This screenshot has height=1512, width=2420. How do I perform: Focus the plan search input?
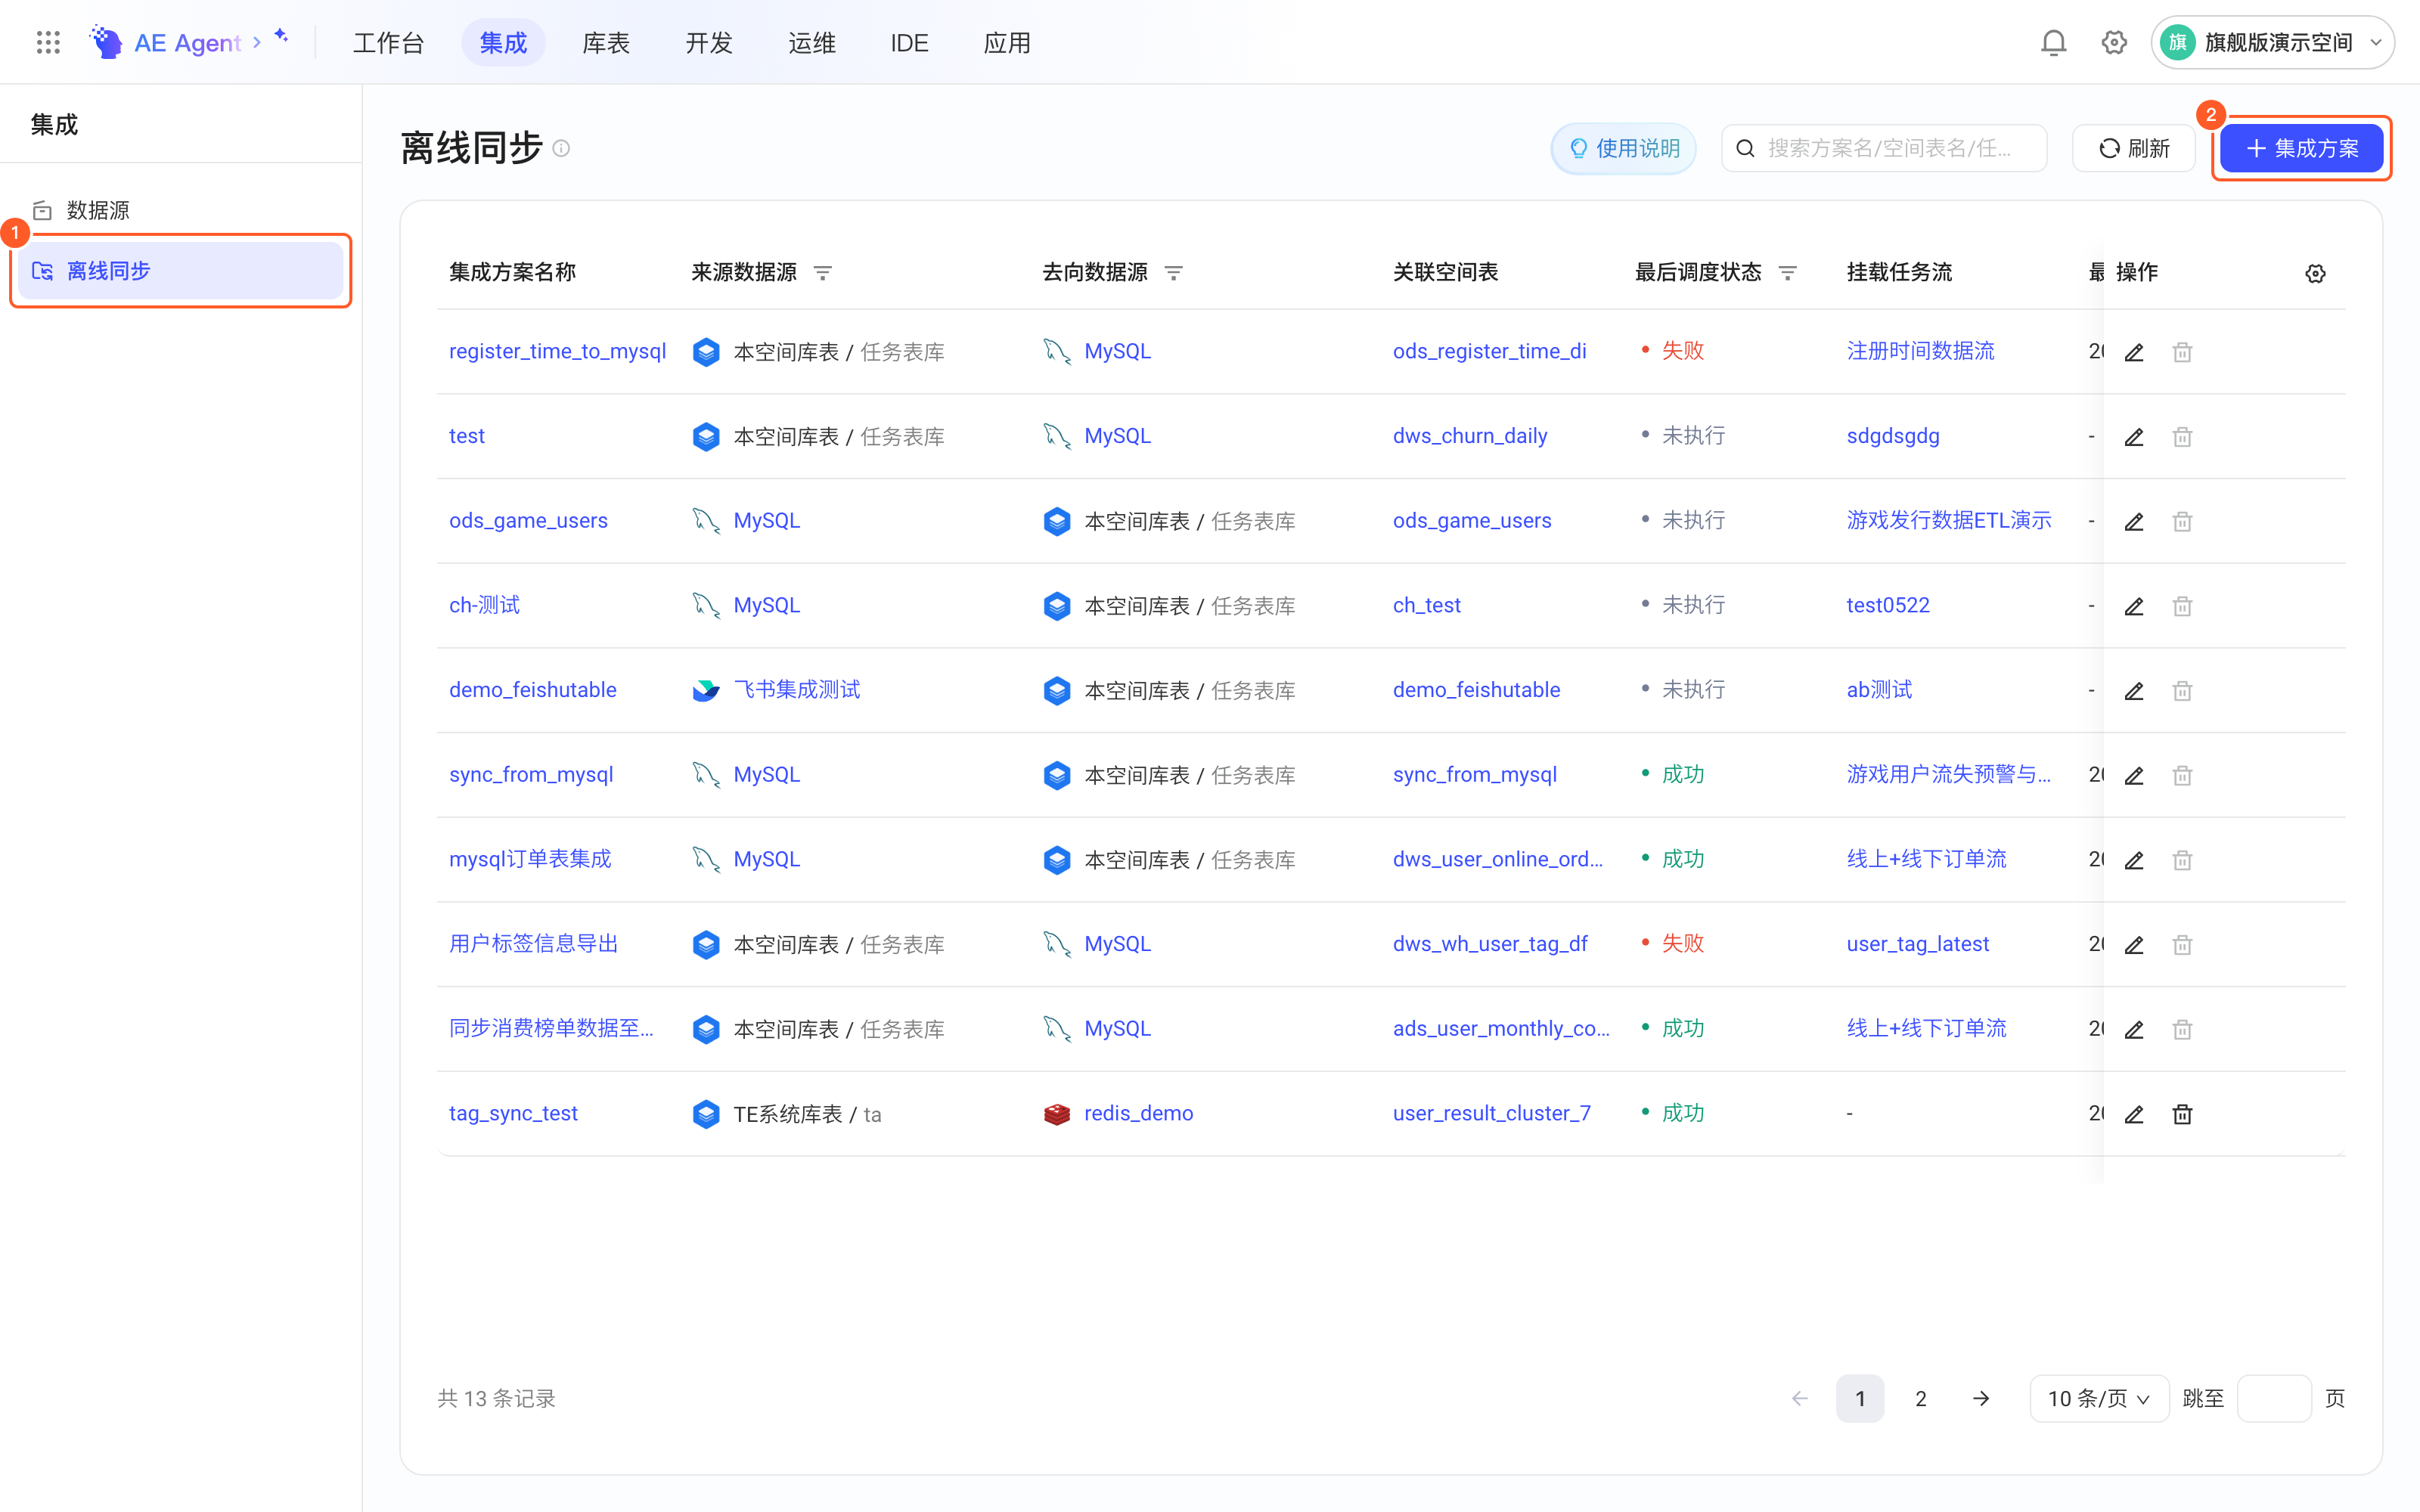pyautogui.click(x=1884, y=148)
